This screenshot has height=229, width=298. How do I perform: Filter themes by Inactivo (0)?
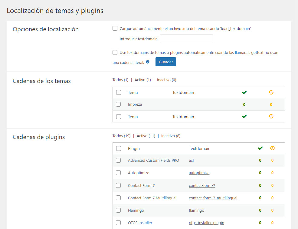click(x=166, y=80)
